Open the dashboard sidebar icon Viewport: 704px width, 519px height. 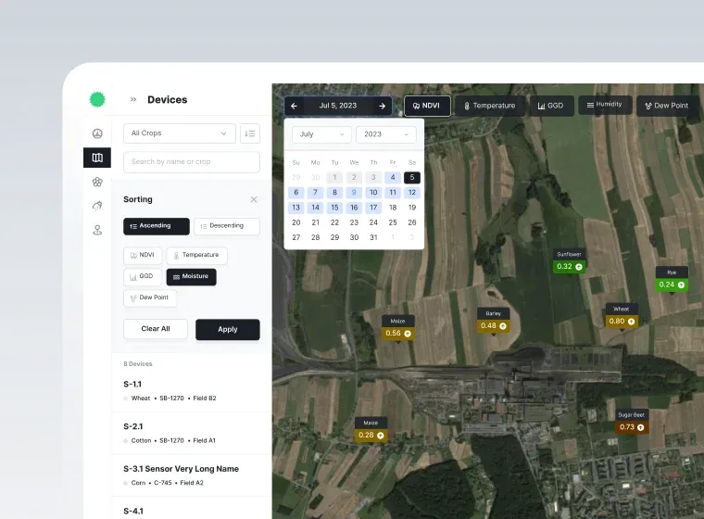[97, 133]
